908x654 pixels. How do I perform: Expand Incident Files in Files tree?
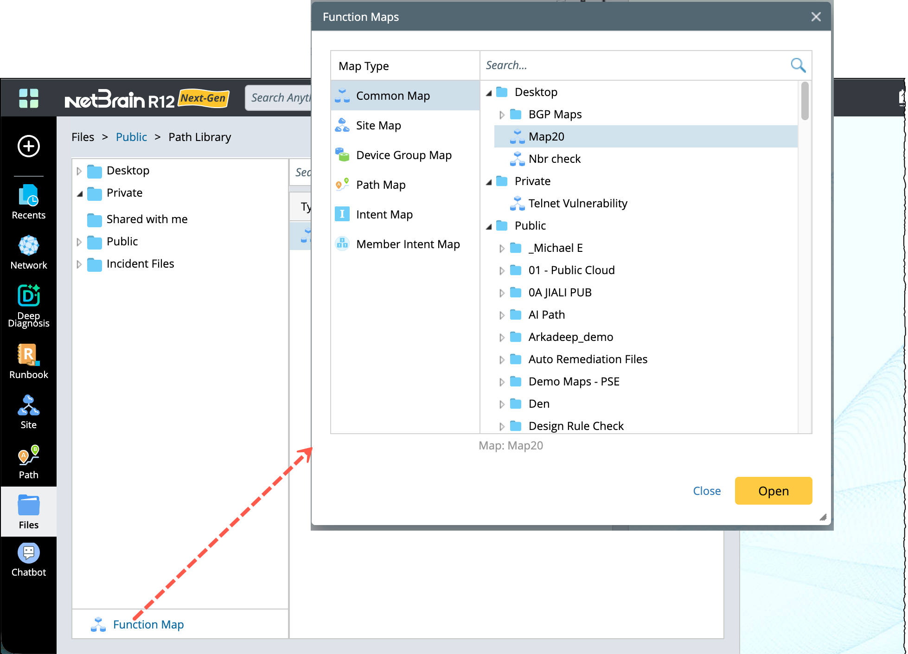79,264
